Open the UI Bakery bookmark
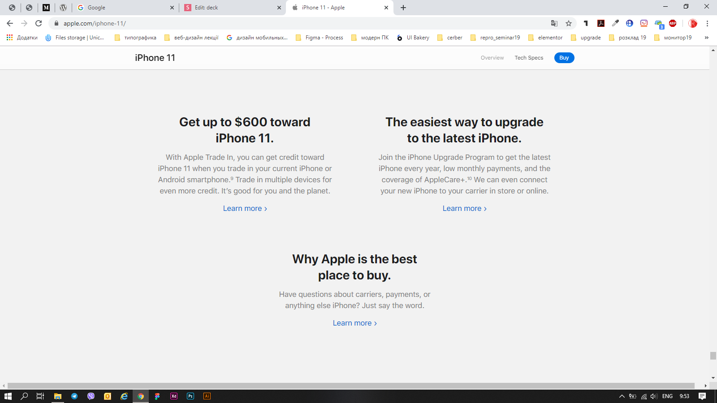 413,38
